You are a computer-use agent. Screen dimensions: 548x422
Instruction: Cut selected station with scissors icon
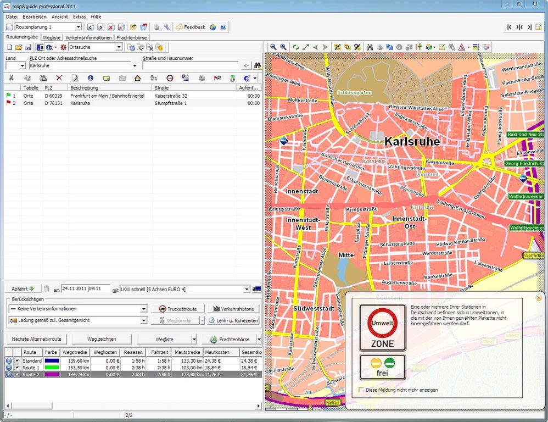11,78
